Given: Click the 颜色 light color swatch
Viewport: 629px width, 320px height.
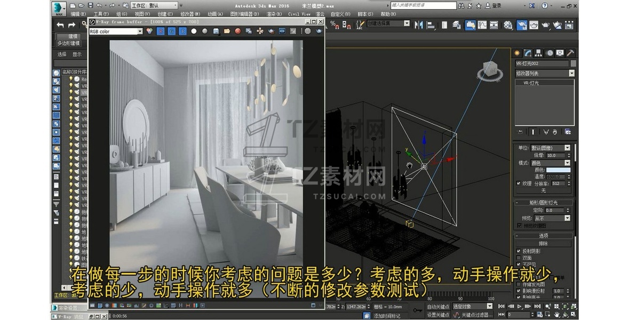Looking at the screenshot, I should point(558,170).
